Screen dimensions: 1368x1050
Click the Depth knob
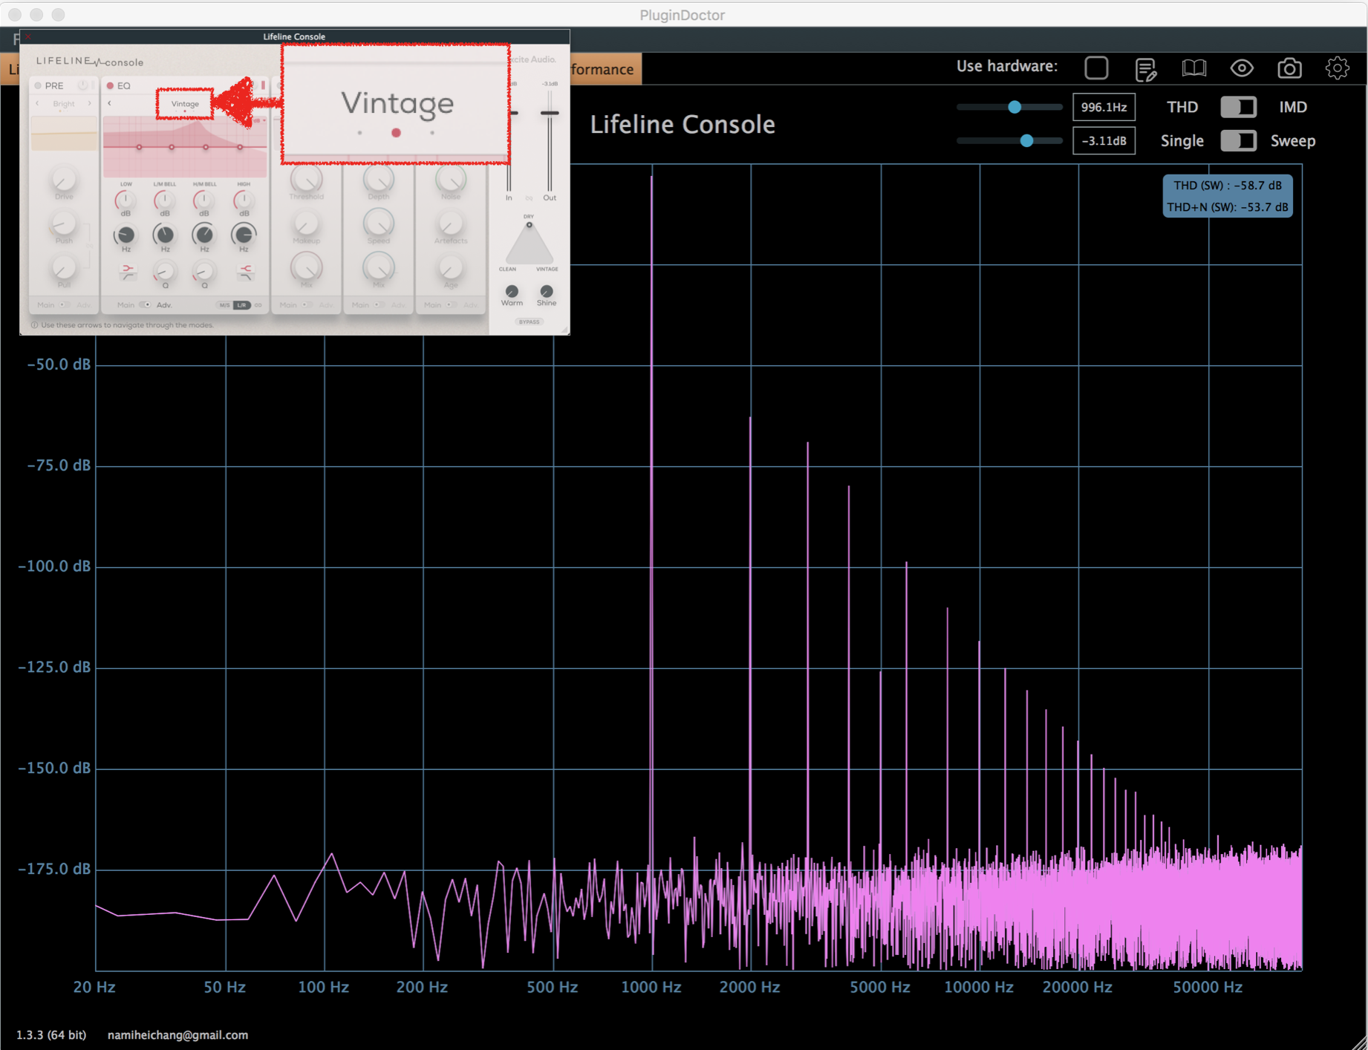tap(378, 179)
